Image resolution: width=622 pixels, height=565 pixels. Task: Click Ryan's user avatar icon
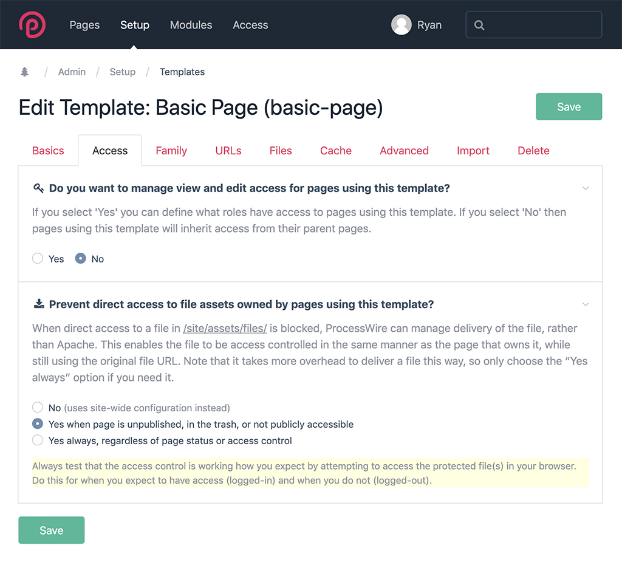pyautogui.click(x=401, y=24)
